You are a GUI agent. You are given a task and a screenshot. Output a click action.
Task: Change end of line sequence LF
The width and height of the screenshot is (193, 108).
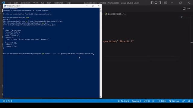(153, 101)
